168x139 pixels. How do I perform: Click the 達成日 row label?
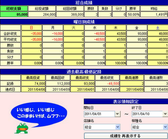point(10,90)
